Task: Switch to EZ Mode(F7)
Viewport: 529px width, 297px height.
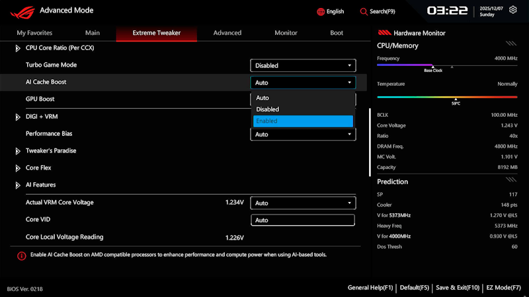Action: (503, 288)
